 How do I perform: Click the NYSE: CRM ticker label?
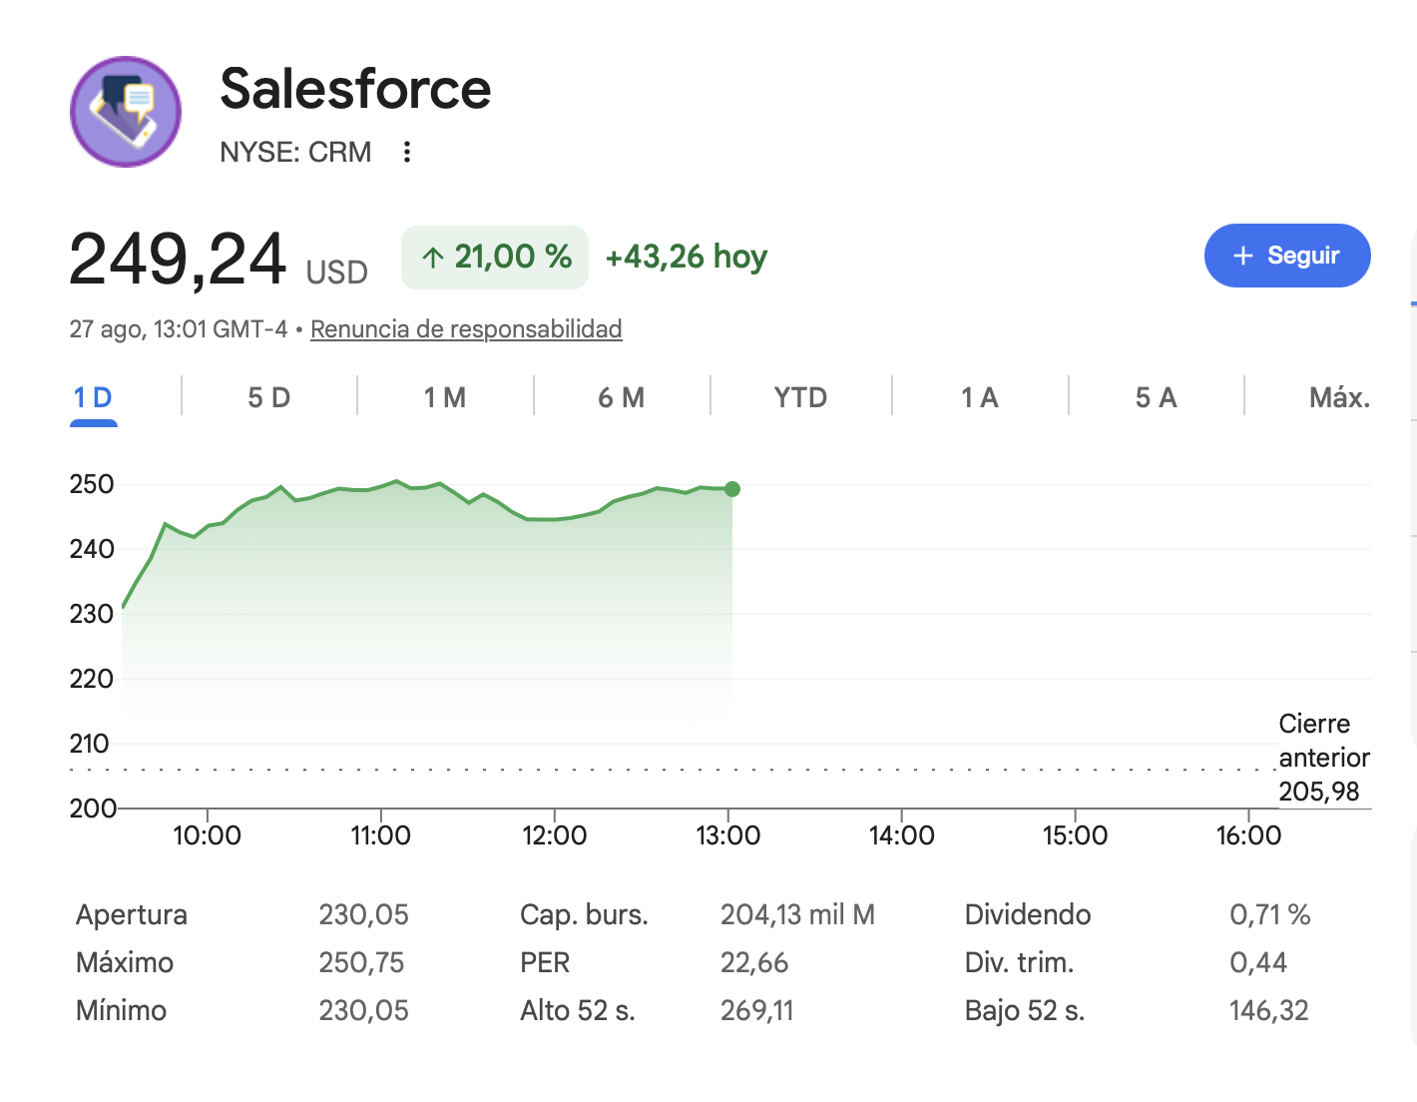[295, 152]
